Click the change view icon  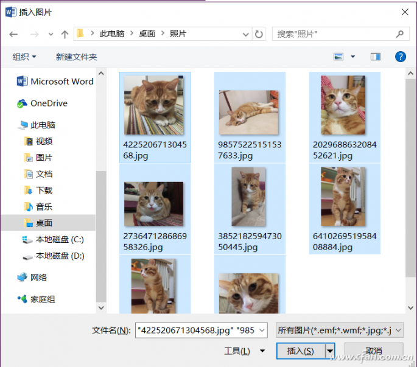[x=339, y=57]
